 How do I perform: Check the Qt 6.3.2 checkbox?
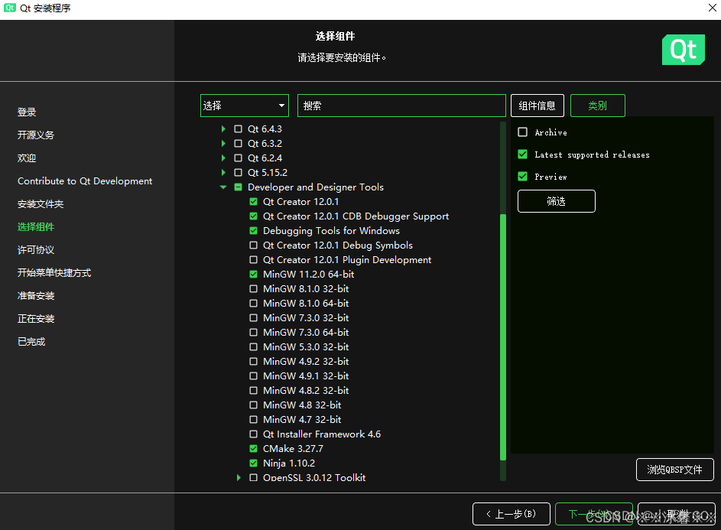pos(239,144)
